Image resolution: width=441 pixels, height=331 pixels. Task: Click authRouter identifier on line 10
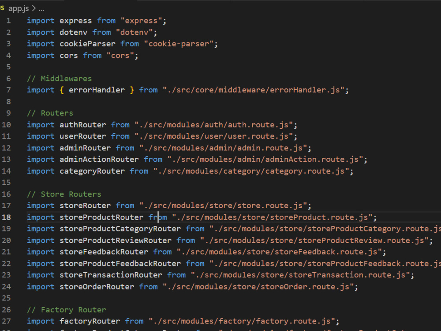(x=83, y=125)
